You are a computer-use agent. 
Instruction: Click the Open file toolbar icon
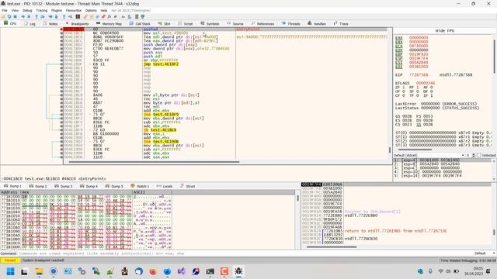(x=3, y=16)
